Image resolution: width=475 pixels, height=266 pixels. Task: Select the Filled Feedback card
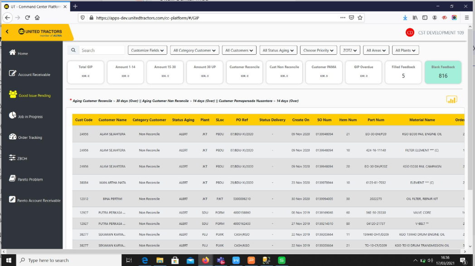click(x=403, y=72)
